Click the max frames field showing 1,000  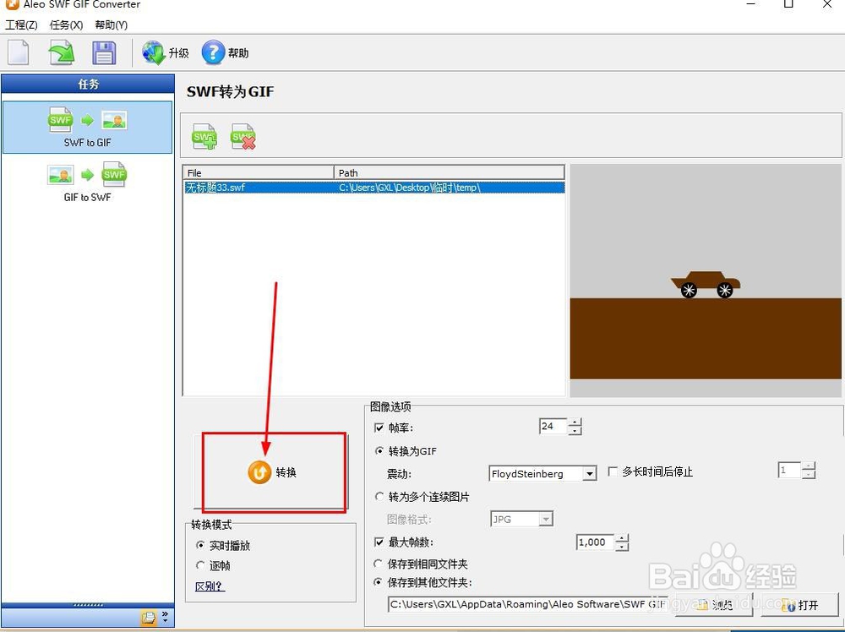coord(596,542)
